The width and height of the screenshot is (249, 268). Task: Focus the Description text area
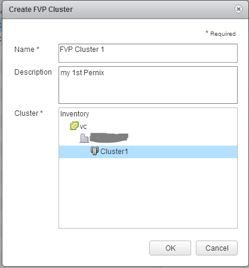tap(148, 85)
